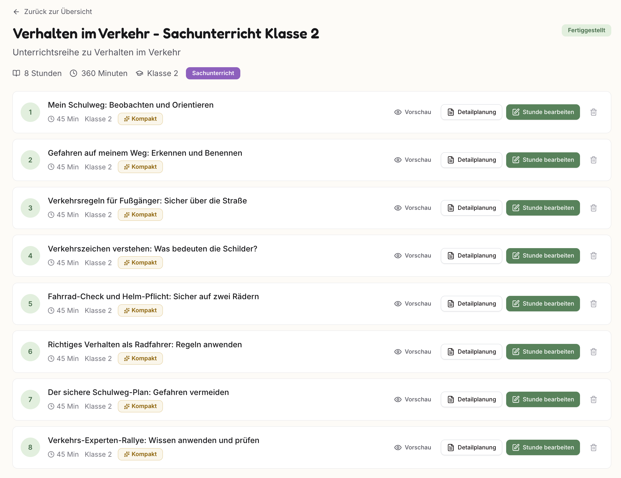Click the purple Sachunterricht tag
Screen dimensions: 621x478
point(213,73)
